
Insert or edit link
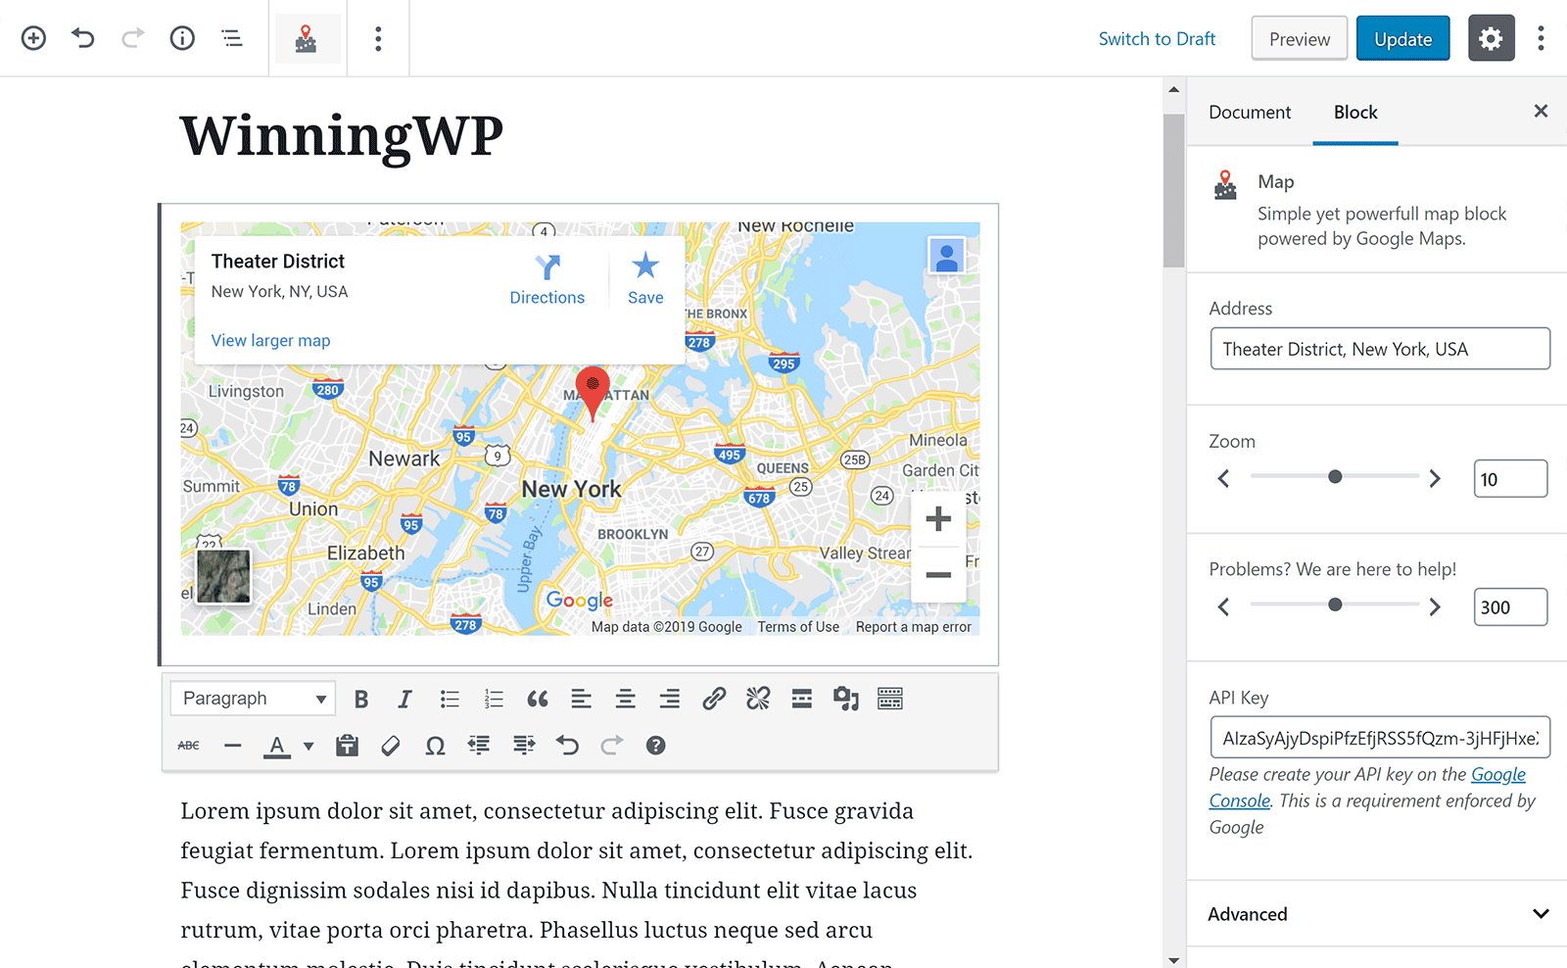pos(714,699)
